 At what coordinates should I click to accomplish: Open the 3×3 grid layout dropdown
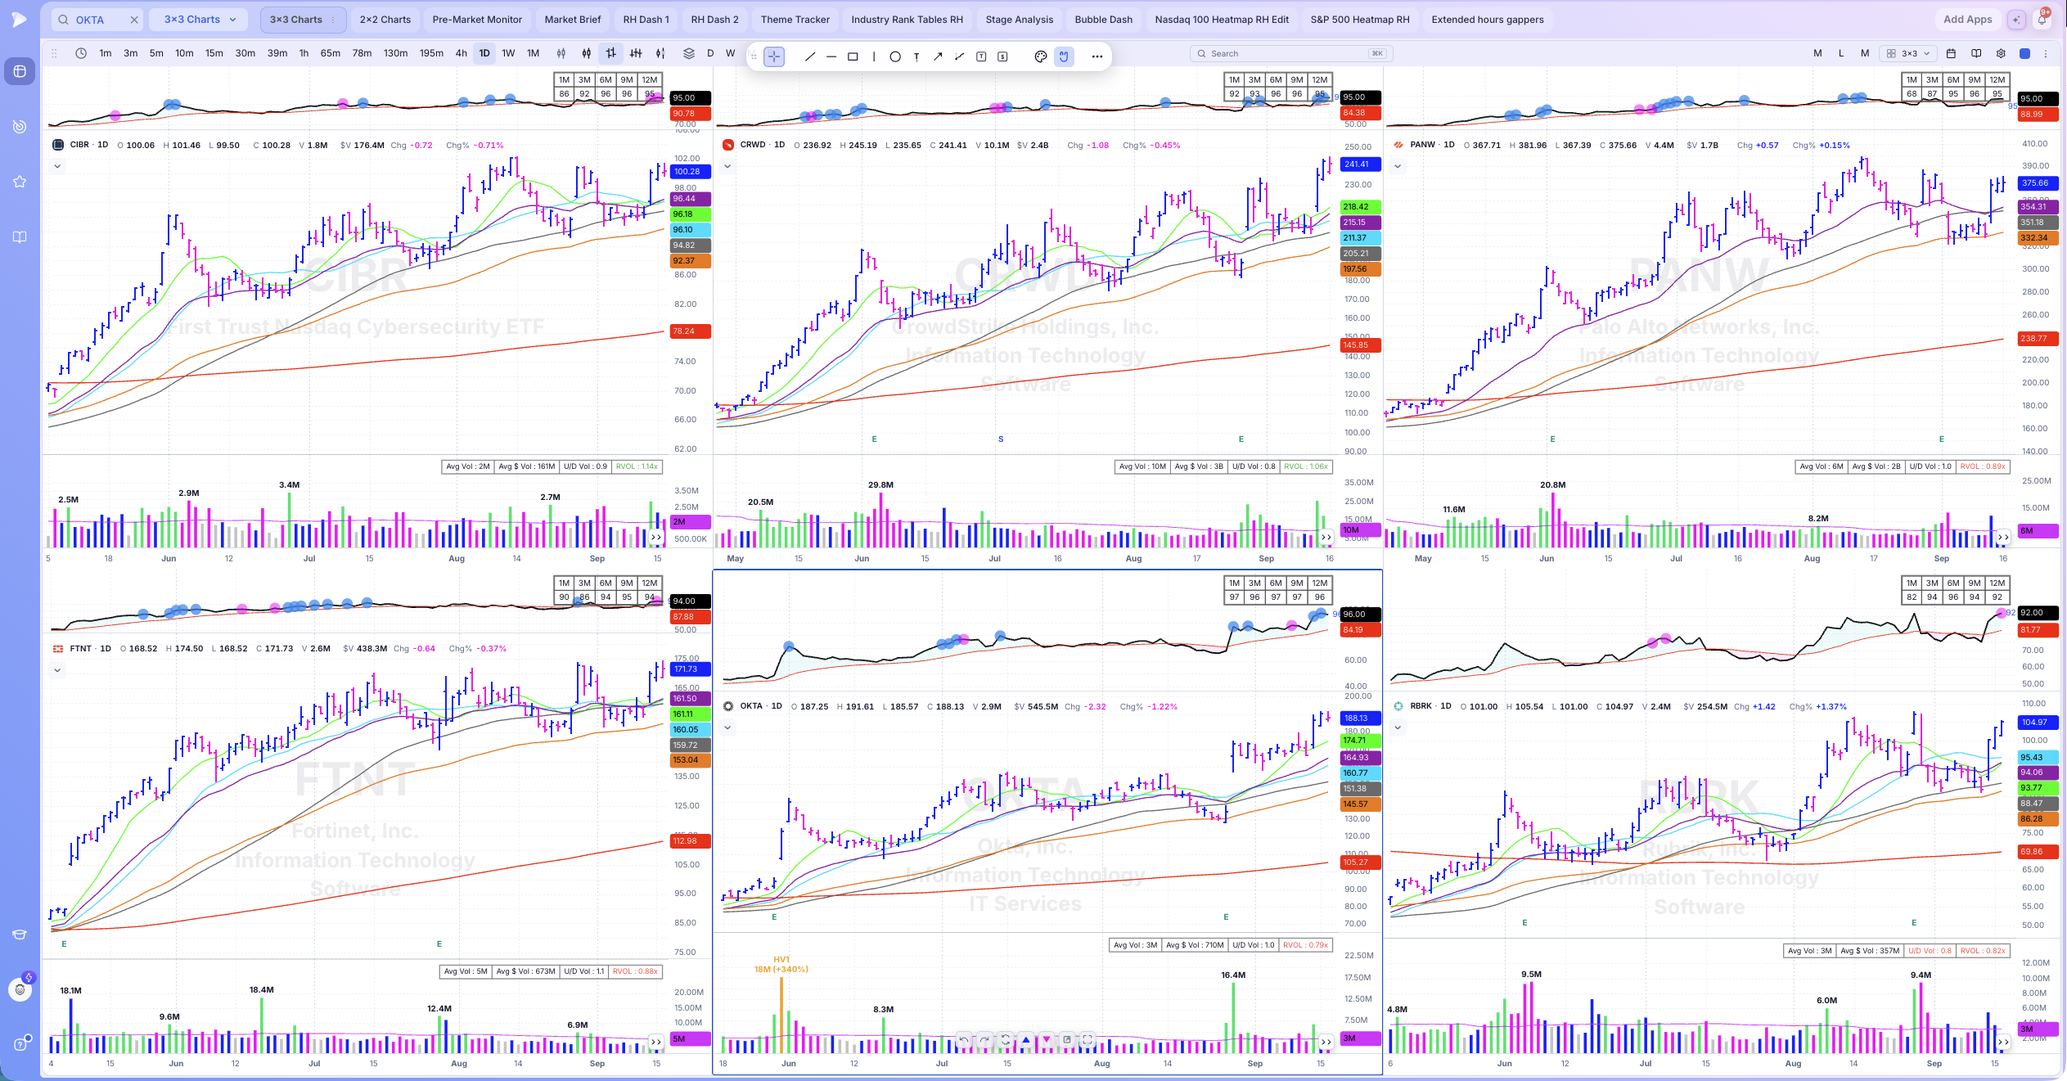1908,53
